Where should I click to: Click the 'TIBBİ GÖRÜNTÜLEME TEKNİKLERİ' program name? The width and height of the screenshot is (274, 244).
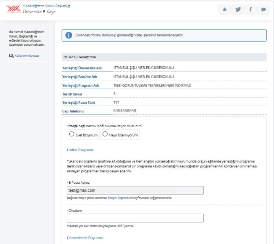[x=153, y=85]
